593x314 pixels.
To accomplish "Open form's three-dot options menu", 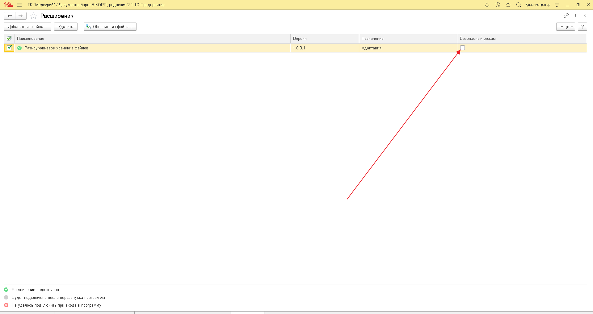I will coord(575,15).
